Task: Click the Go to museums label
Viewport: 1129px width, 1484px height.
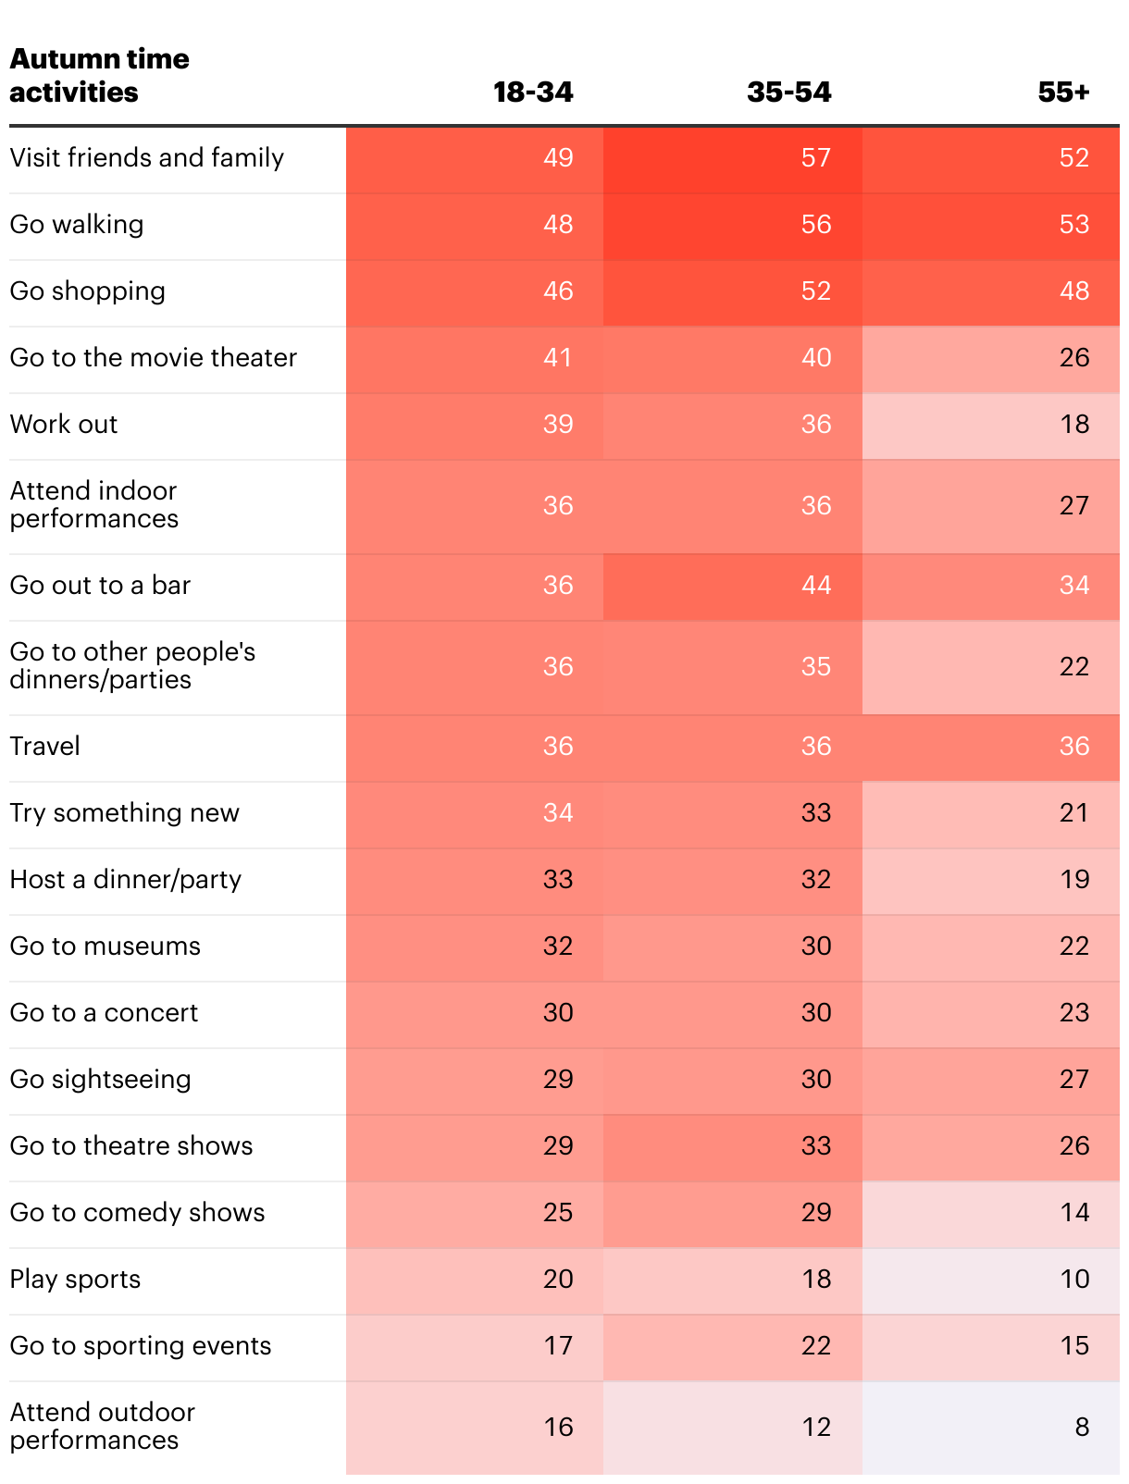Action: (x=105, y=946)
